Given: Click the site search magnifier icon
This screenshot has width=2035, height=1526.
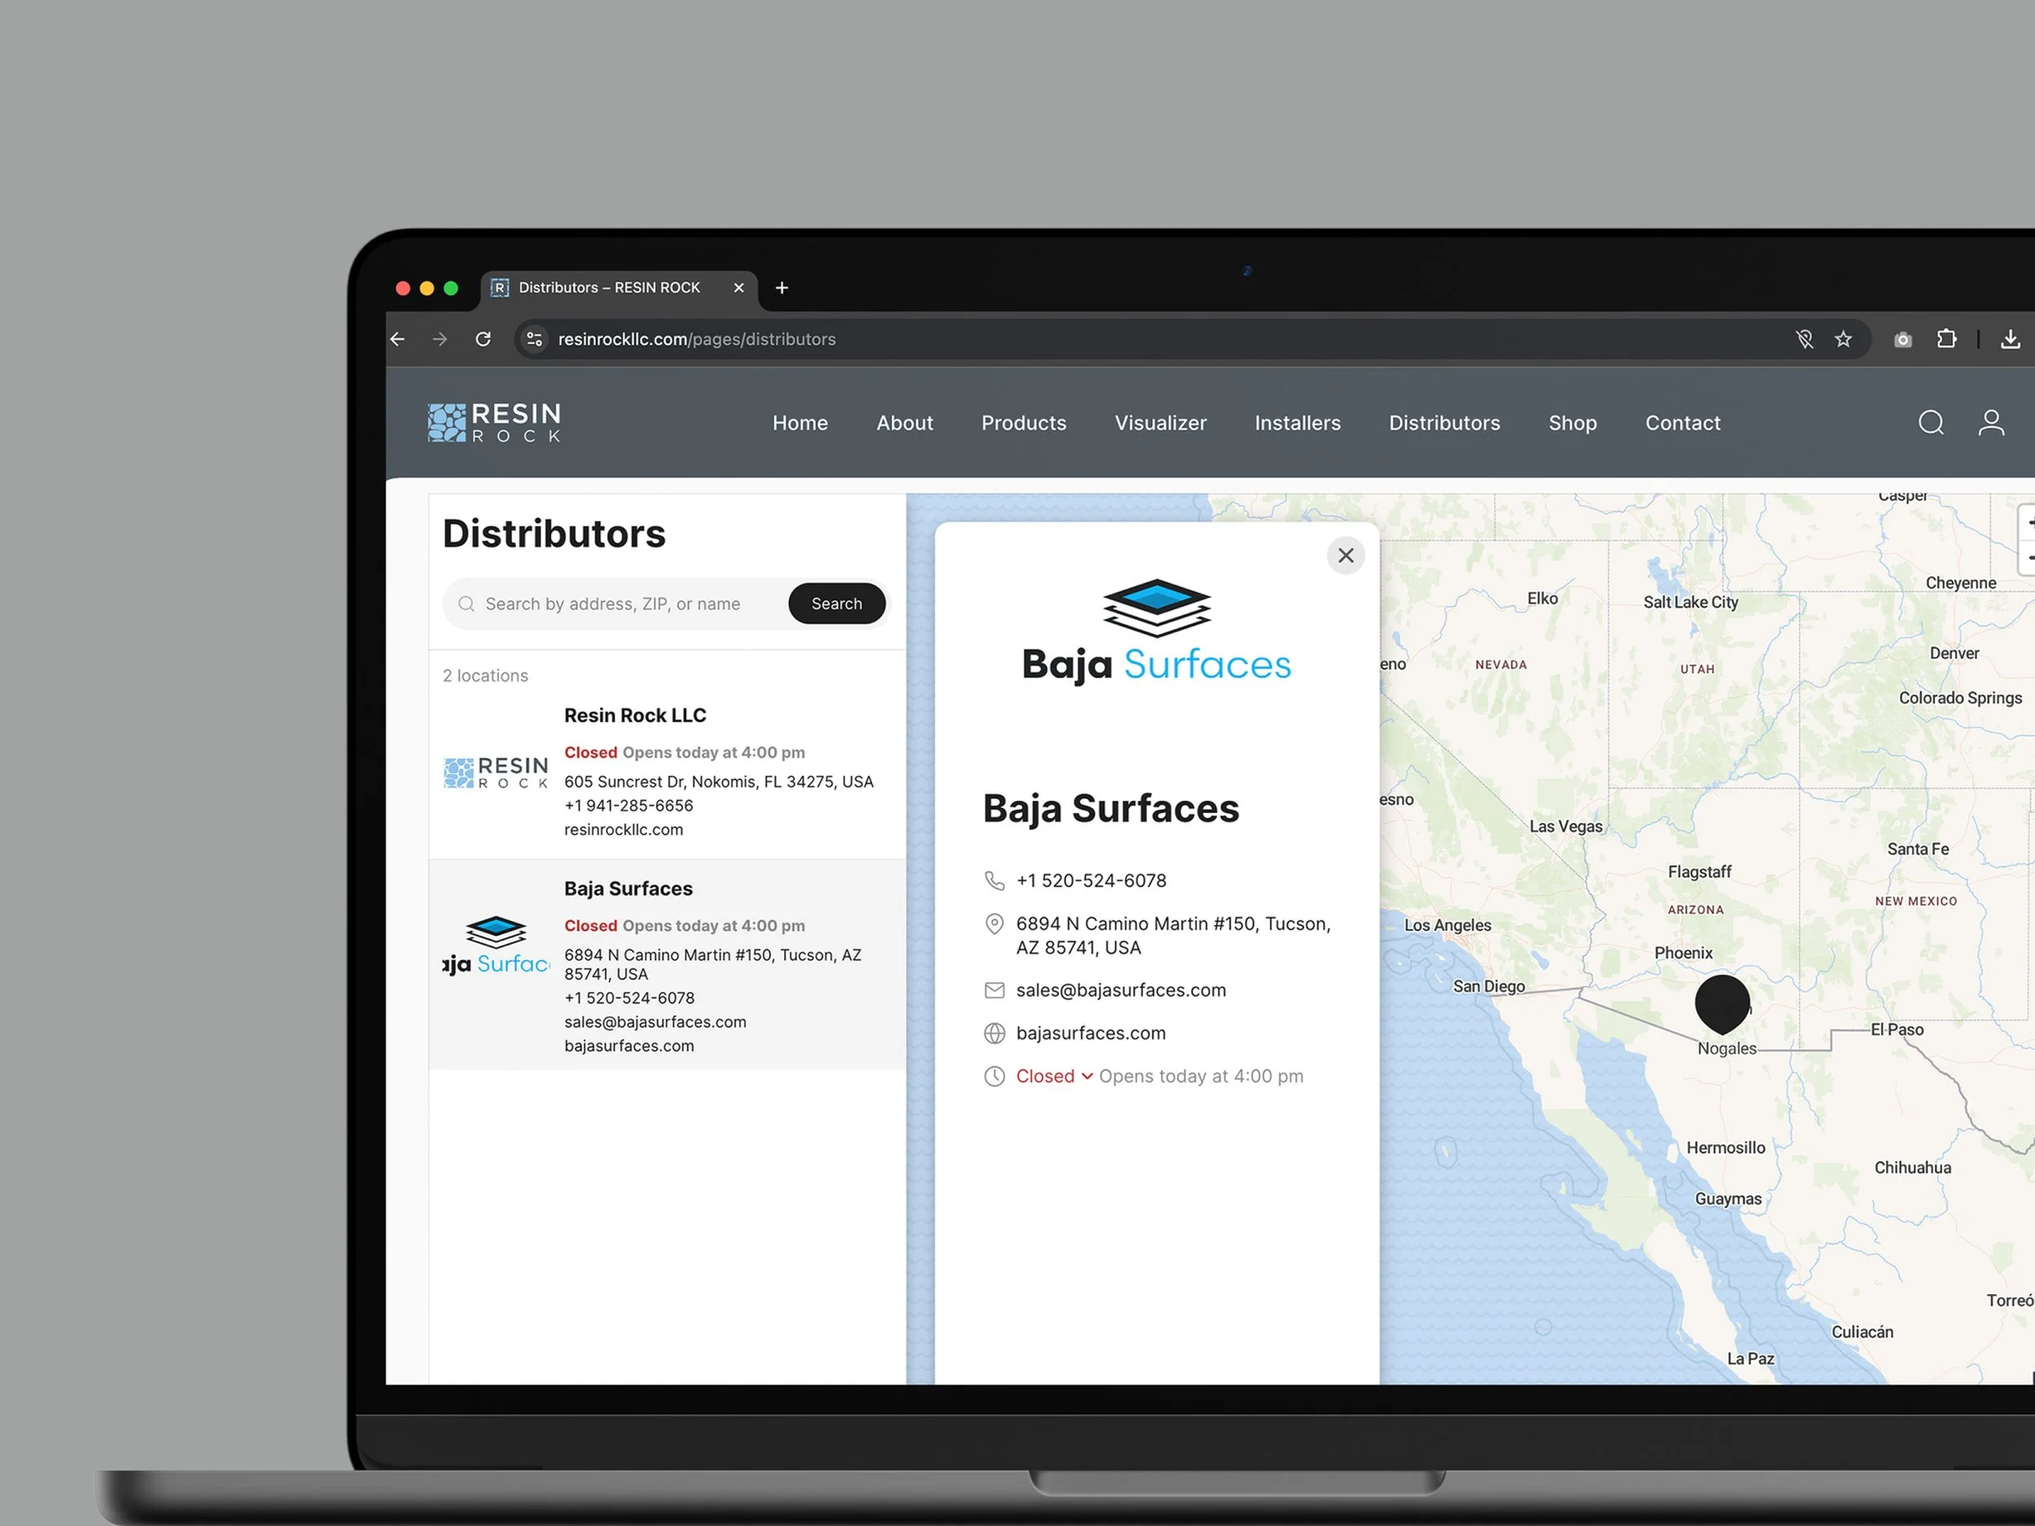Looking at the screenshot, I should tap(1931, 423).
